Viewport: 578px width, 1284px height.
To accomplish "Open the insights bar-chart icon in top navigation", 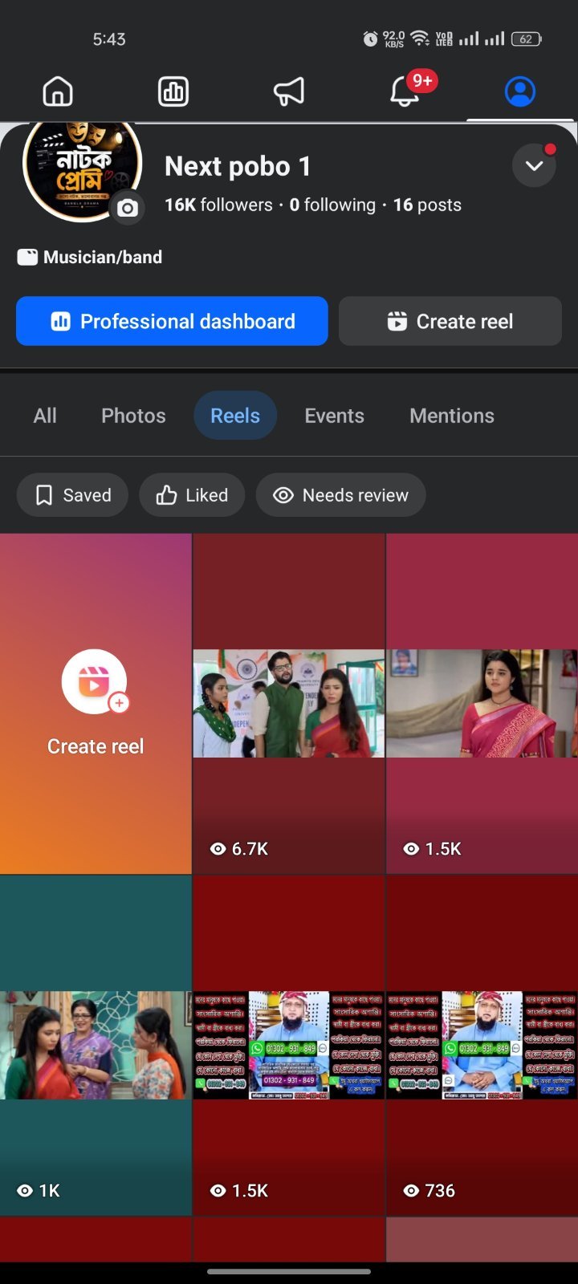I will pyautogui.click(x=173, y=91).
